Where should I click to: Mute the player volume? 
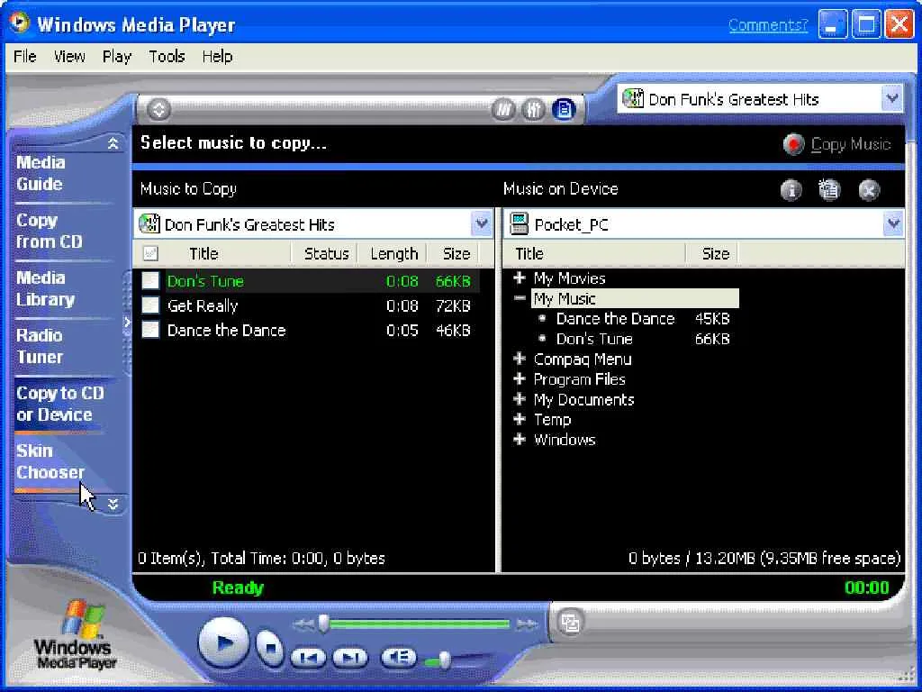coord(399,657)
